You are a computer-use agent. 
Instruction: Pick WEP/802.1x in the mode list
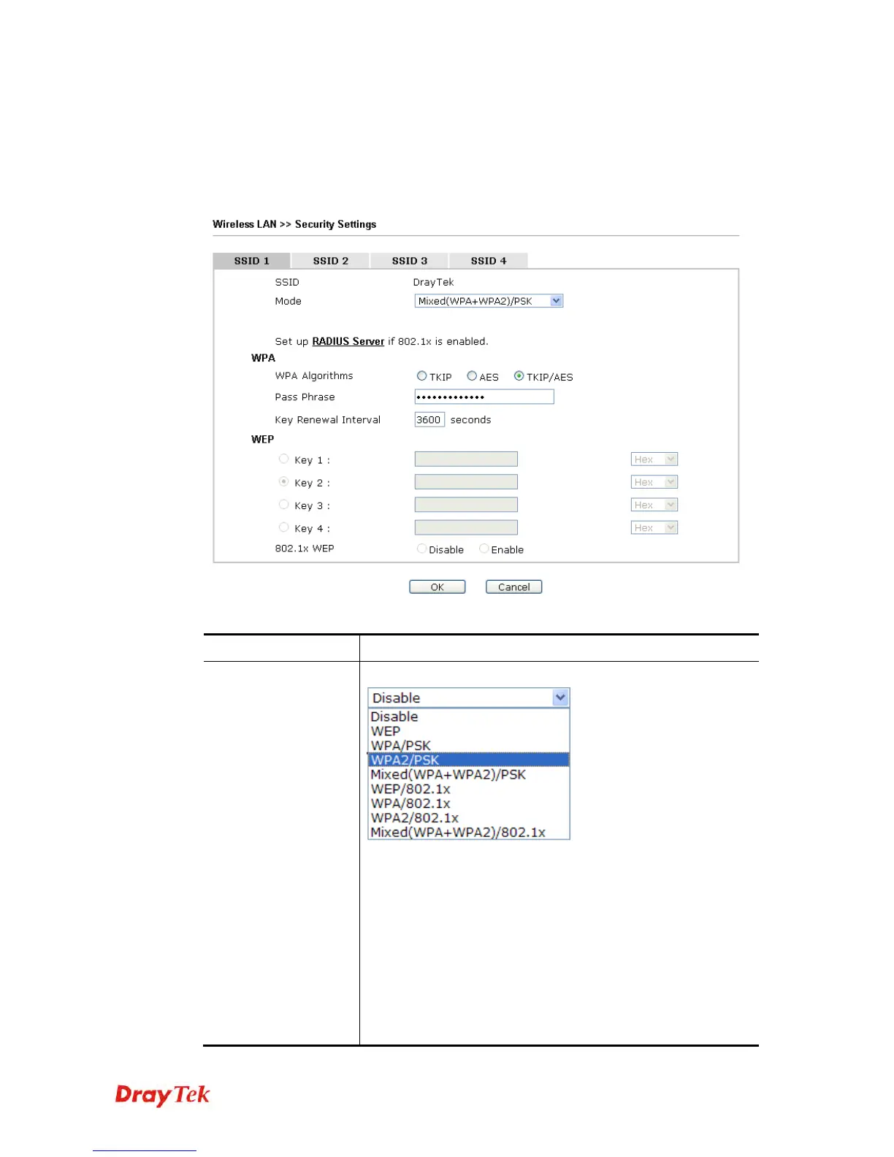(x=468, y=789)
